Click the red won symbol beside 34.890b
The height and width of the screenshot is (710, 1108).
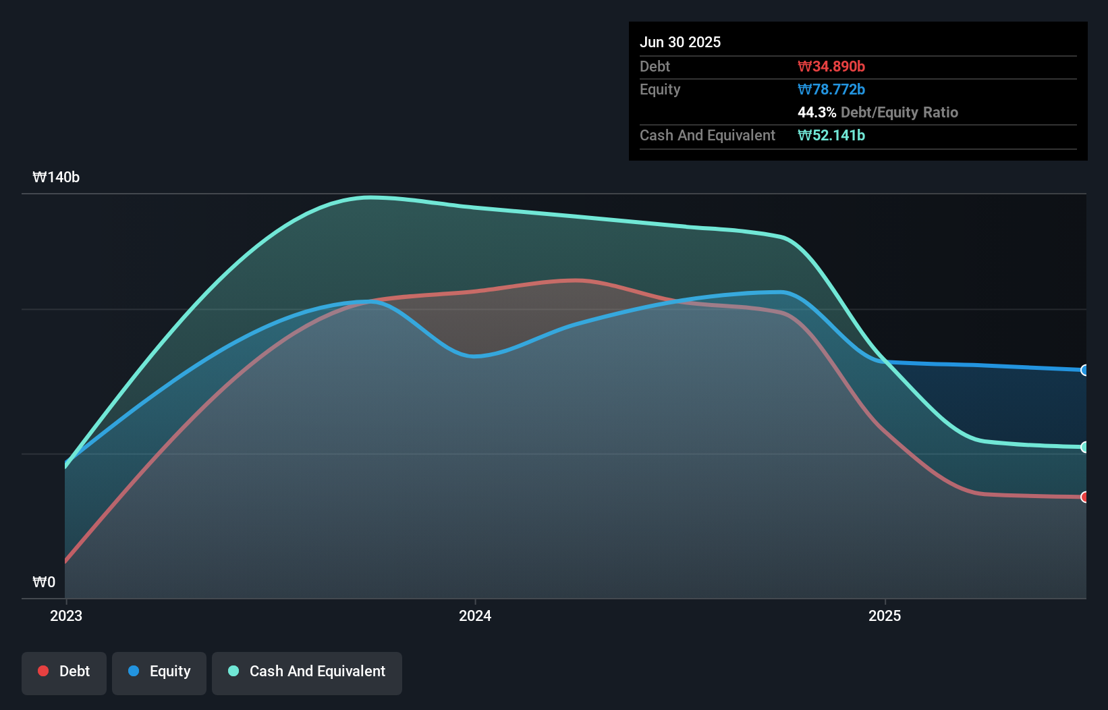[x=804, y=66]
